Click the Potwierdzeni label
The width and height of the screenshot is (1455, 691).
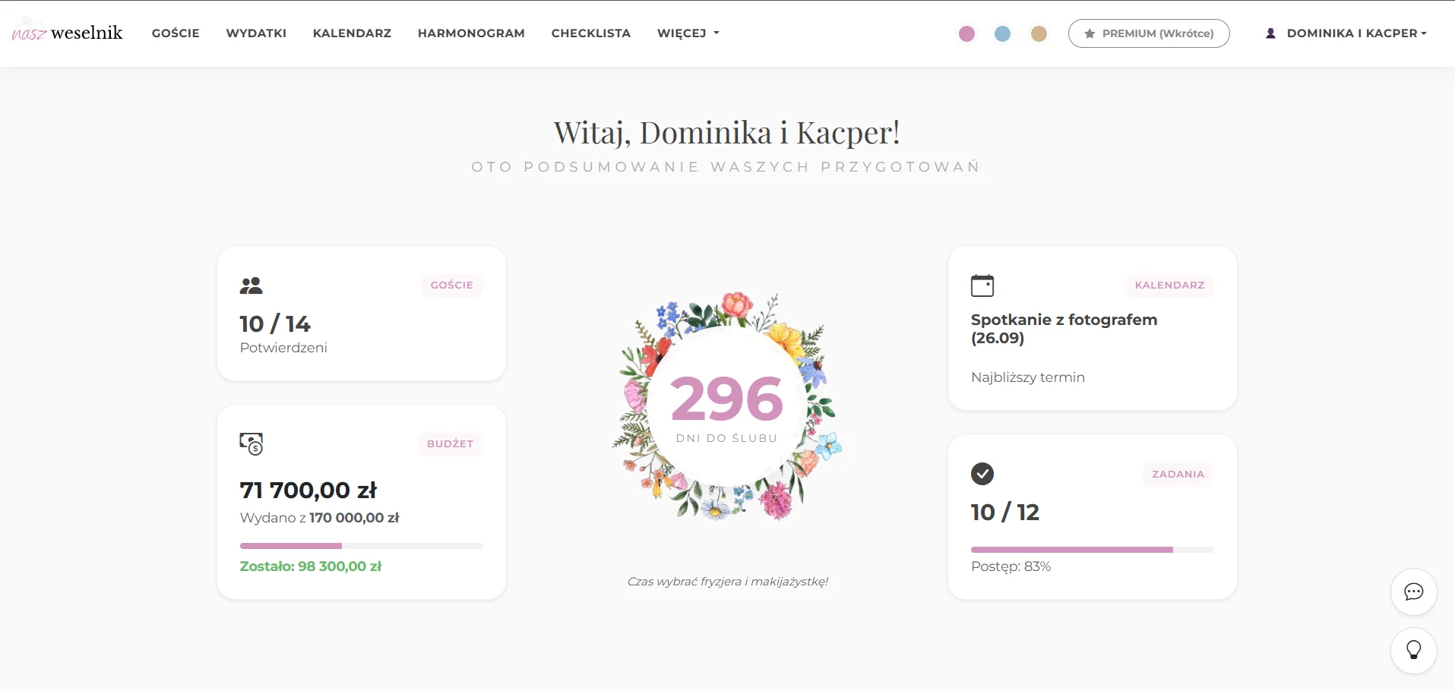click(283, 348)
